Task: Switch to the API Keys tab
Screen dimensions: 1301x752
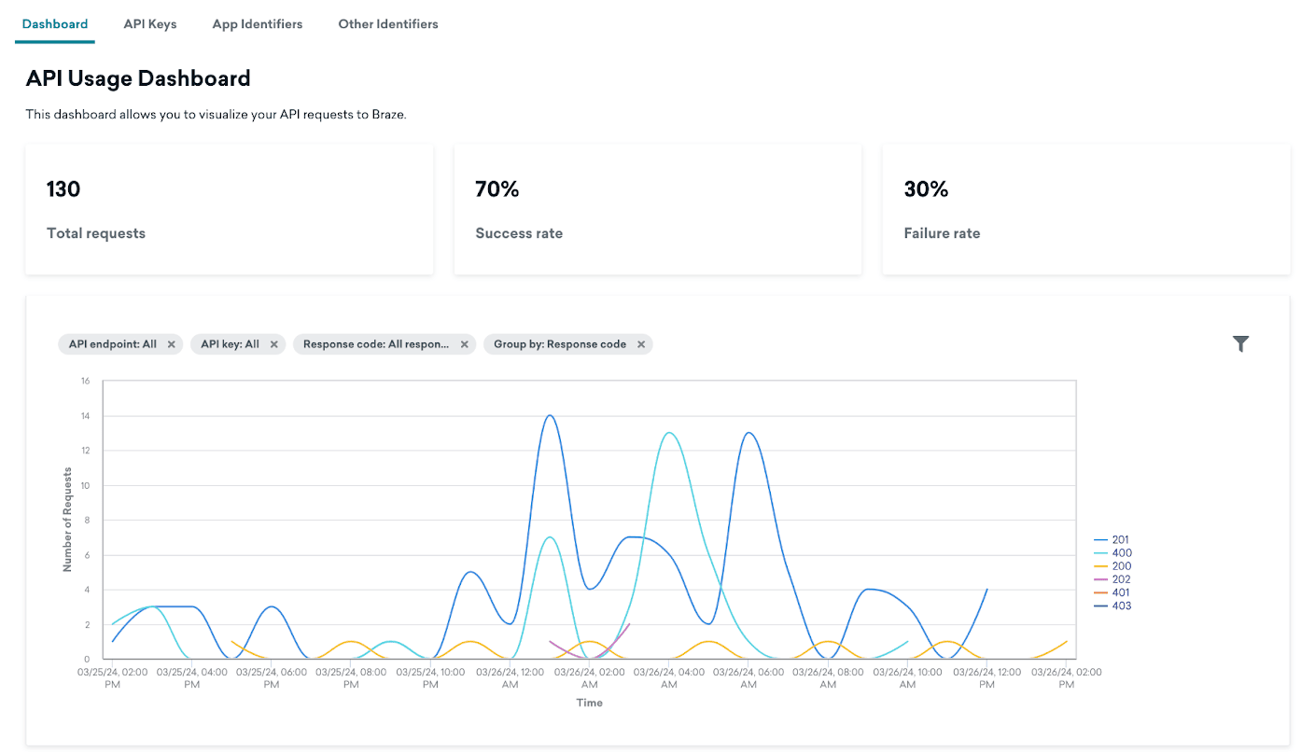Action: tap(149, 24)
